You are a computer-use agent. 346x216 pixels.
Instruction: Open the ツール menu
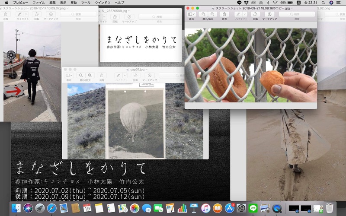(86, 3)
